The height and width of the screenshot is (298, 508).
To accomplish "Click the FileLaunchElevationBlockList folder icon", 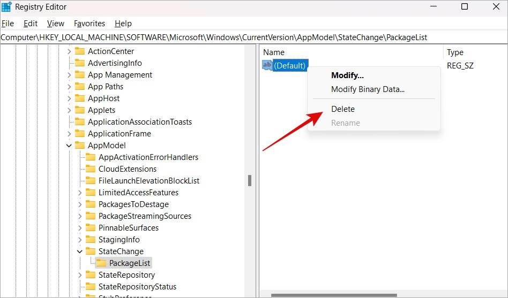I will coord(91,180).
